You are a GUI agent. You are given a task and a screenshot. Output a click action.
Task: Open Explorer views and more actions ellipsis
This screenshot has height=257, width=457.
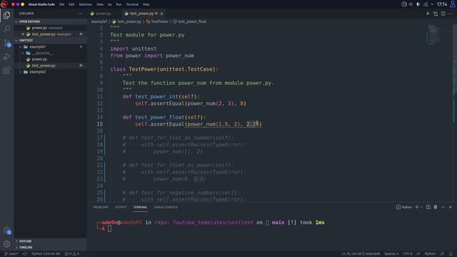click(80, 14)
